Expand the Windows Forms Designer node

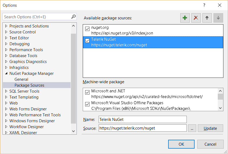point(6,121)
